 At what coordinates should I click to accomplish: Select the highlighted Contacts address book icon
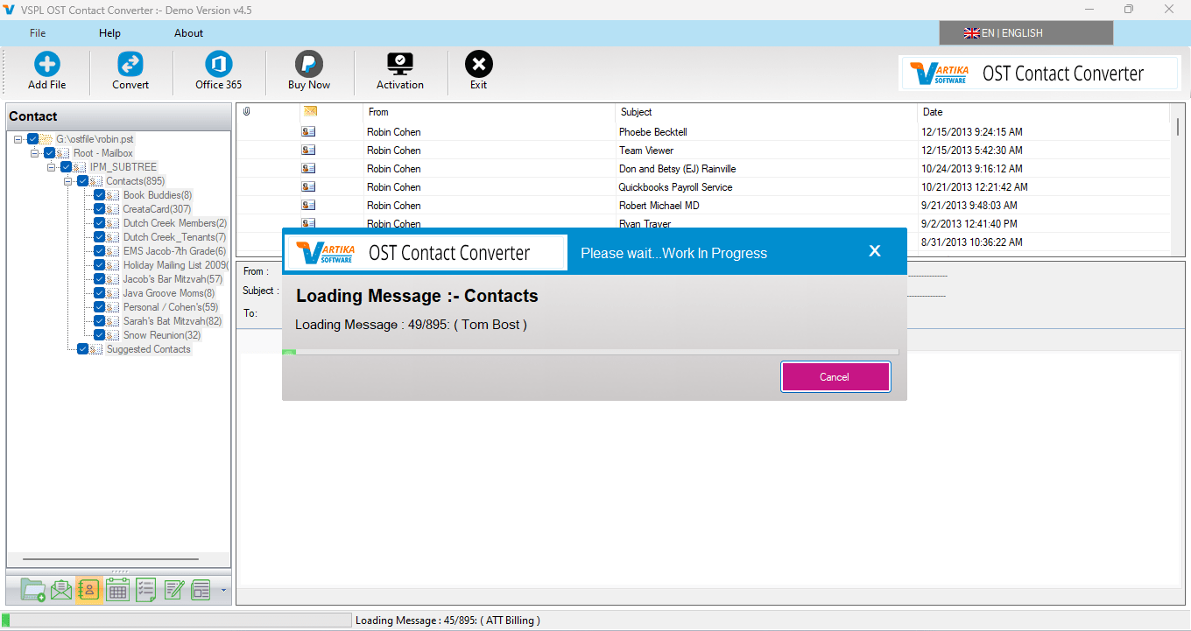(x=88, y=590)
